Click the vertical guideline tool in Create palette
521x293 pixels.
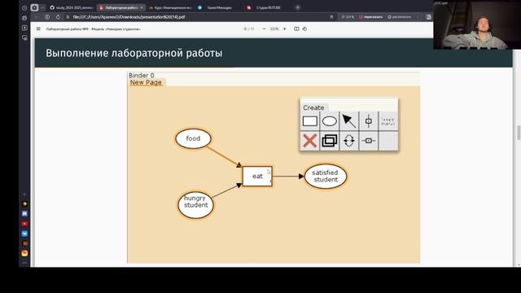point(369,121)
